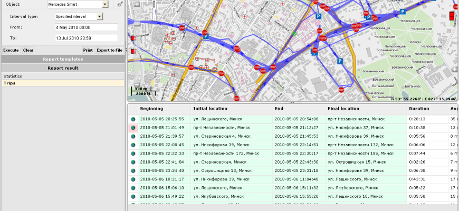
Task: Click the map zoom-in plus button
Action: pyautogui.click(x=137, y=5)
